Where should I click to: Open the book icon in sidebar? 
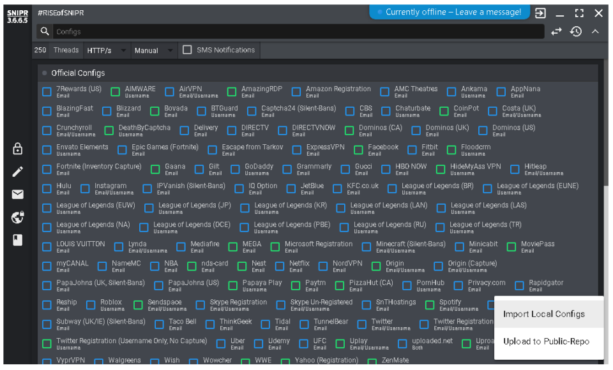pos(18,240)
